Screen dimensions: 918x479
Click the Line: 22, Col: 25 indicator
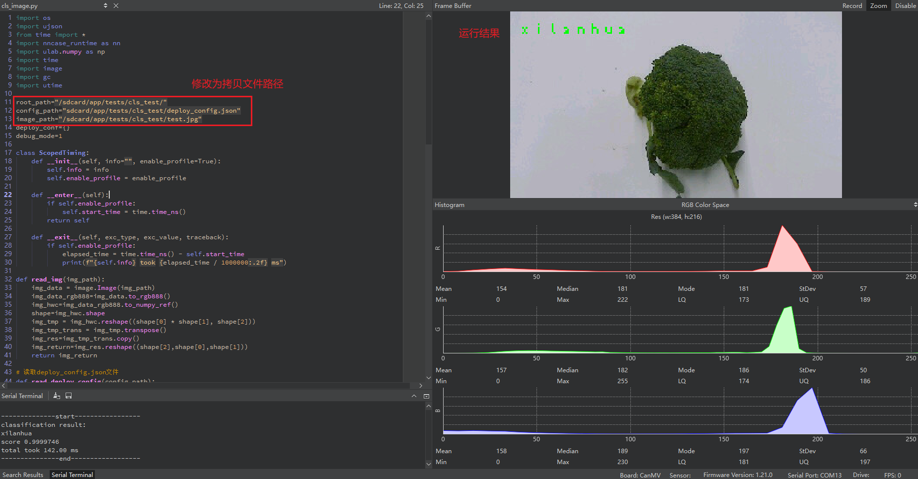[401, 5]
